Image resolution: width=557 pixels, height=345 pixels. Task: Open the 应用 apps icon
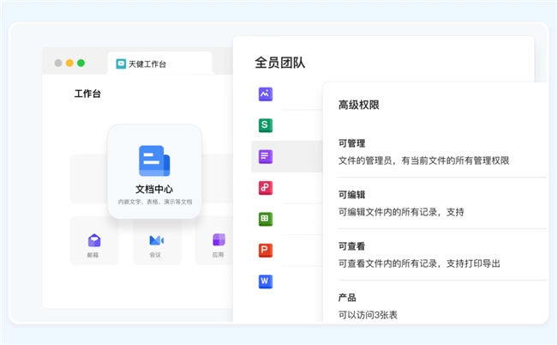(x=219, y=240)
